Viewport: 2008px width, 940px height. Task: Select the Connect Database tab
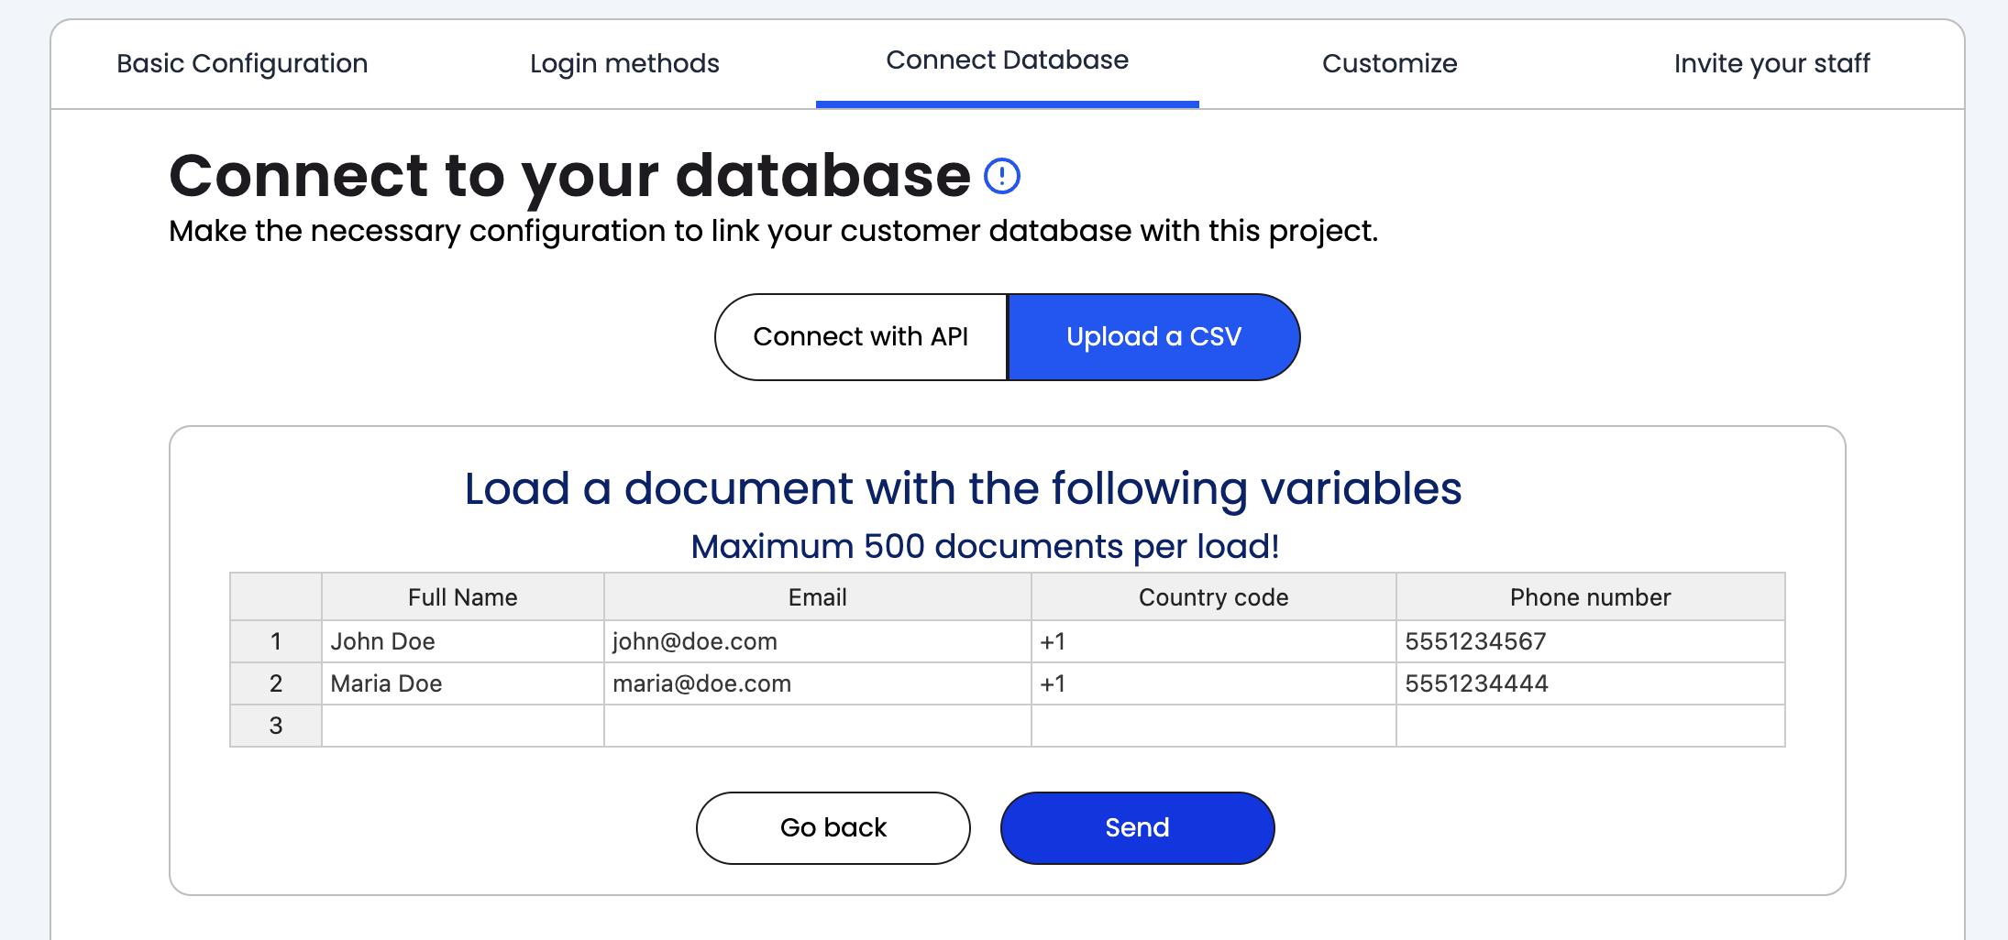point(1007,60)
